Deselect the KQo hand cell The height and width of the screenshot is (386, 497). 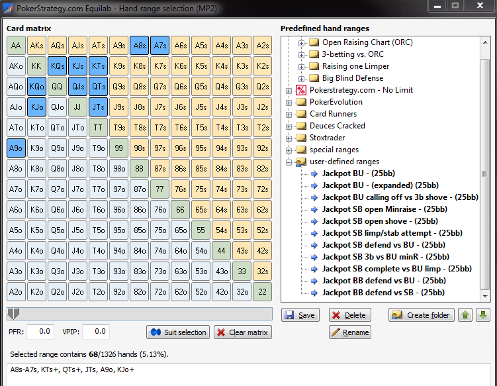point(37,86)
